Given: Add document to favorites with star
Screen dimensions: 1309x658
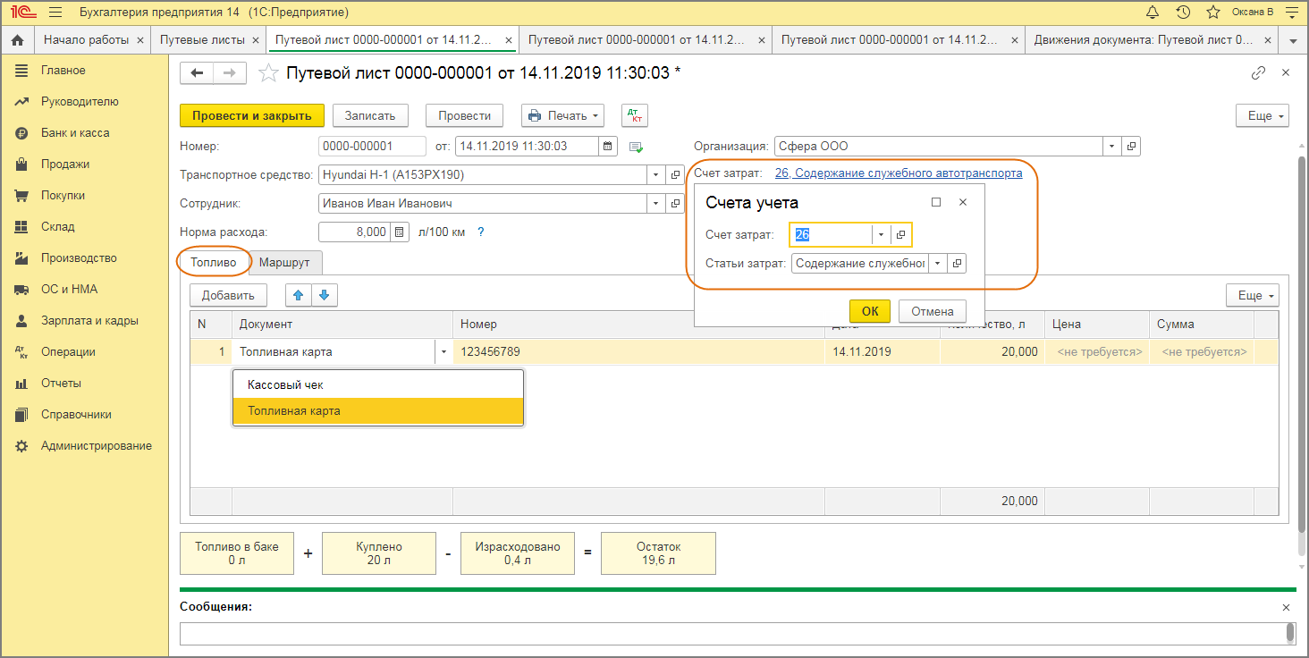Looking at the screenshot, I should pos(268,73).
